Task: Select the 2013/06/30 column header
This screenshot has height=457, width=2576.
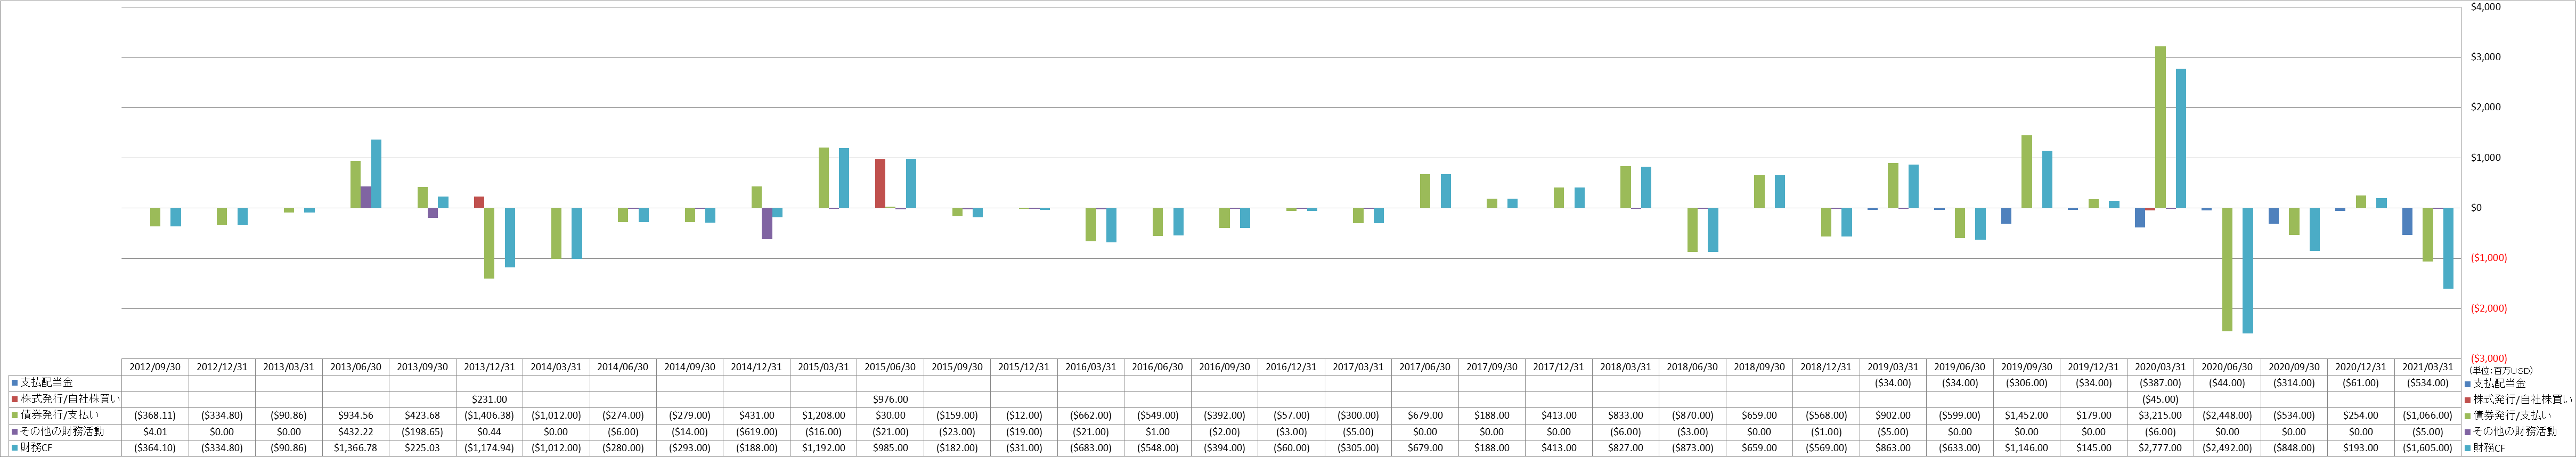Action: [356, 367]
